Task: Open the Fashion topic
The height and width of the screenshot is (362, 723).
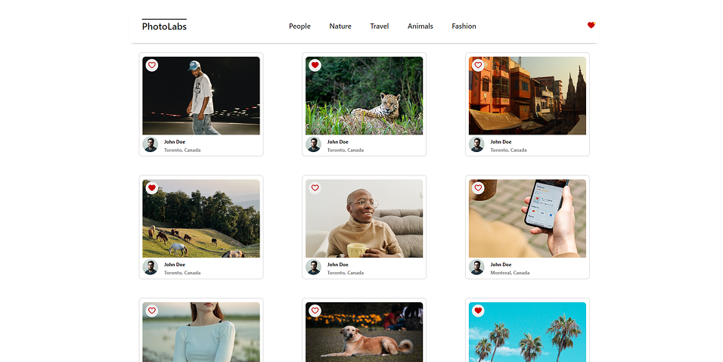Action: tap(464, 26)
